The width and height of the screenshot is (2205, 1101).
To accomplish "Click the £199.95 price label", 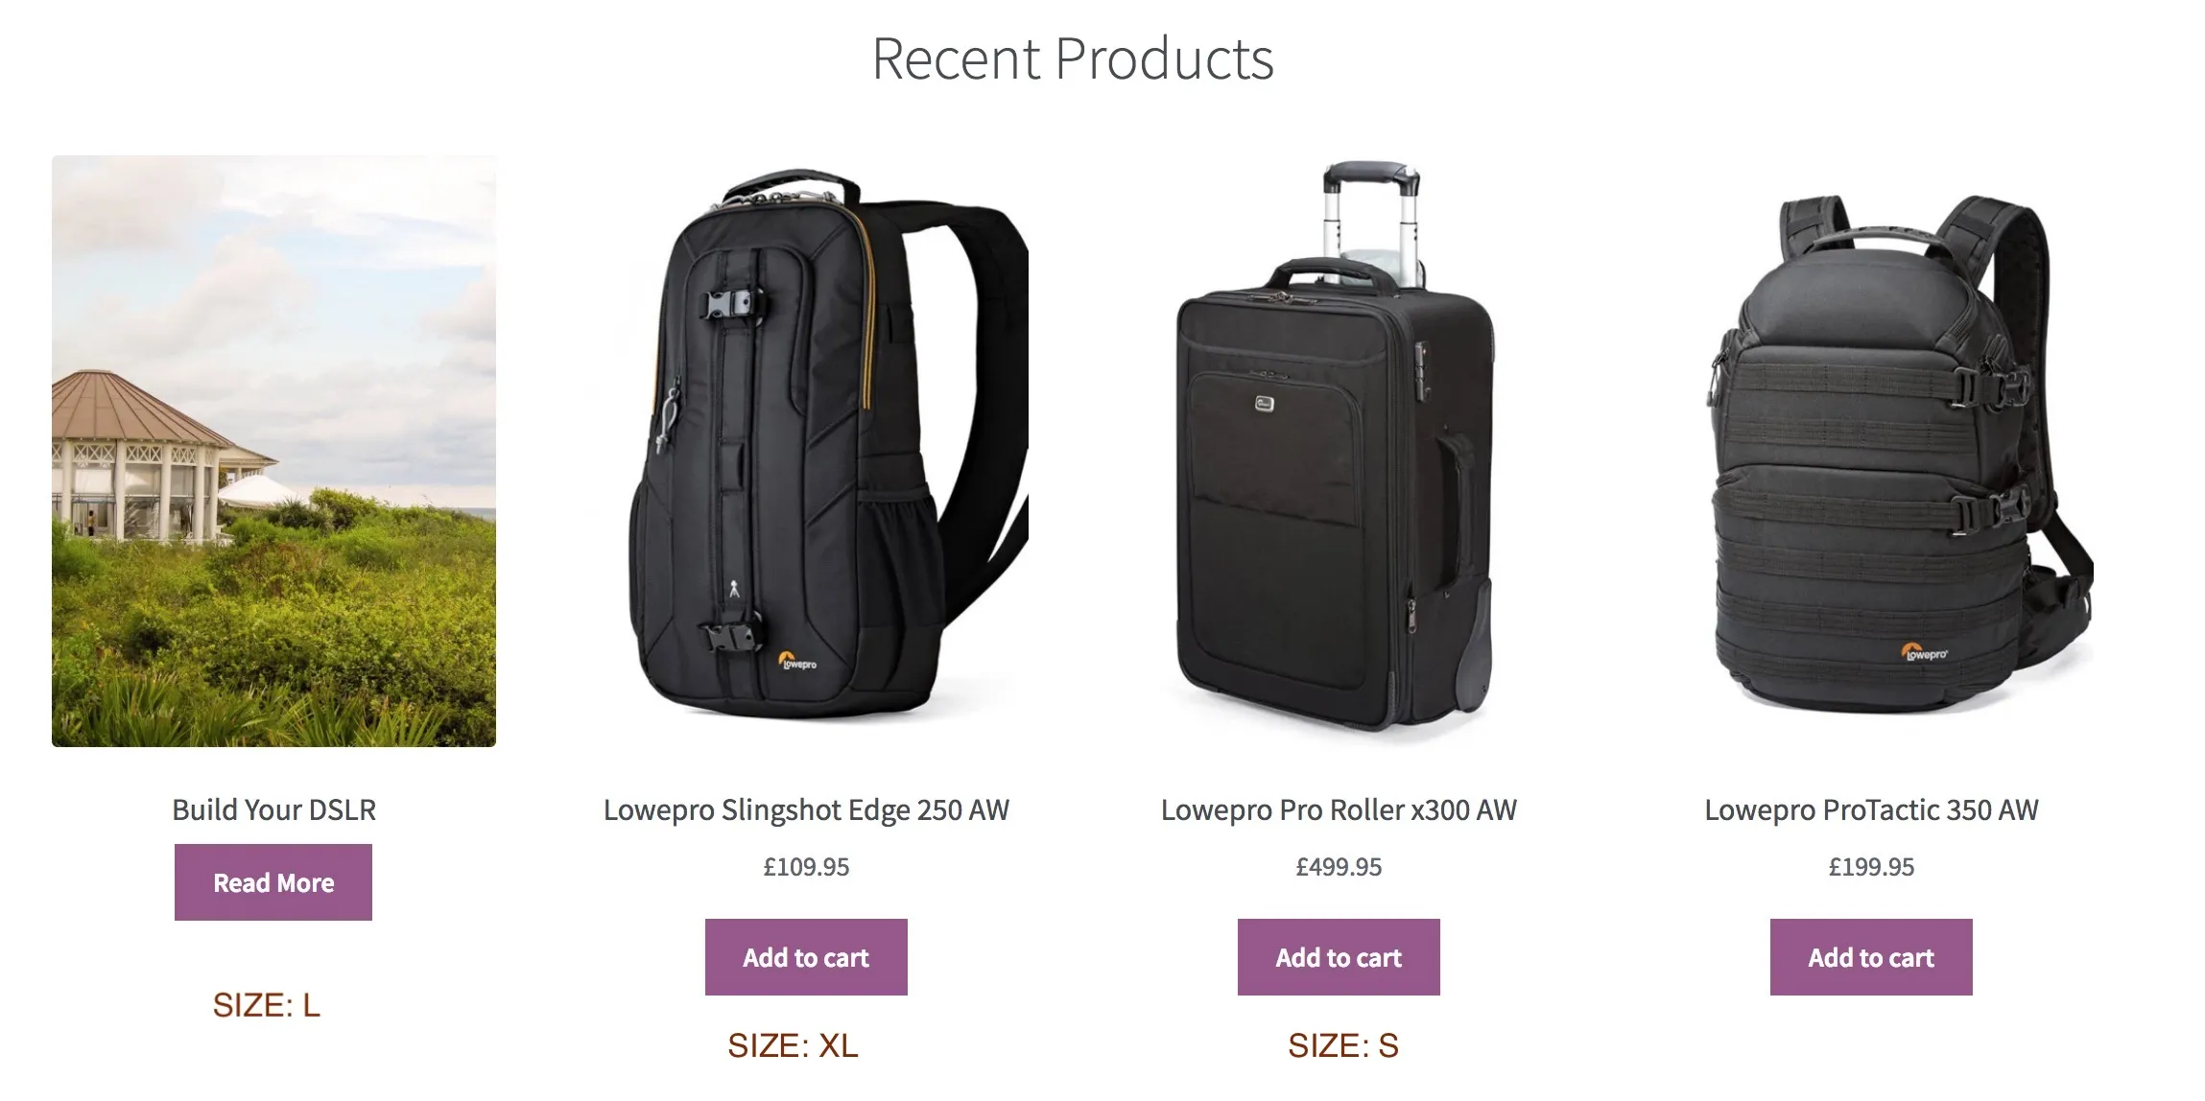I will coord(1871,867).
